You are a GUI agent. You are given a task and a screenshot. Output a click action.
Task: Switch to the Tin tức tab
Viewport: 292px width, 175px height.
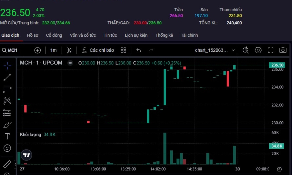(110, 35)
